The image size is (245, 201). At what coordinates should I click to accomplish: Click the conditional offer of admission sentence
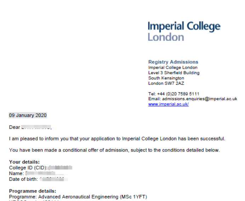pos(114,150)
